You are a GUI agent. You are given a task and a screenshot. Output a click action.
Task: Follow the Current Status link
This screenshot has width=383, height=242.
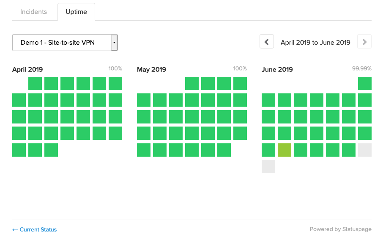(34, 230)
